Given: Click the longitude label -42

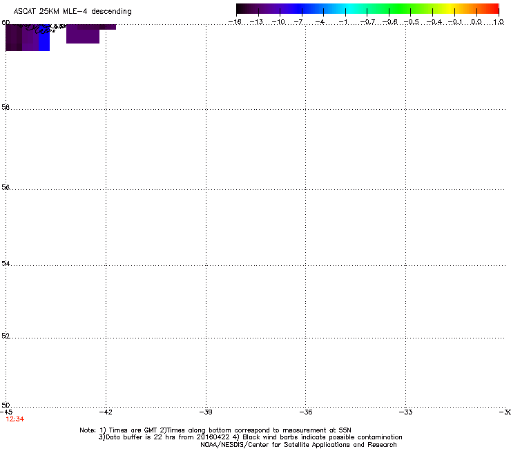Looking at the screenshot, I should pyautogui.click(x=106, y=412).
